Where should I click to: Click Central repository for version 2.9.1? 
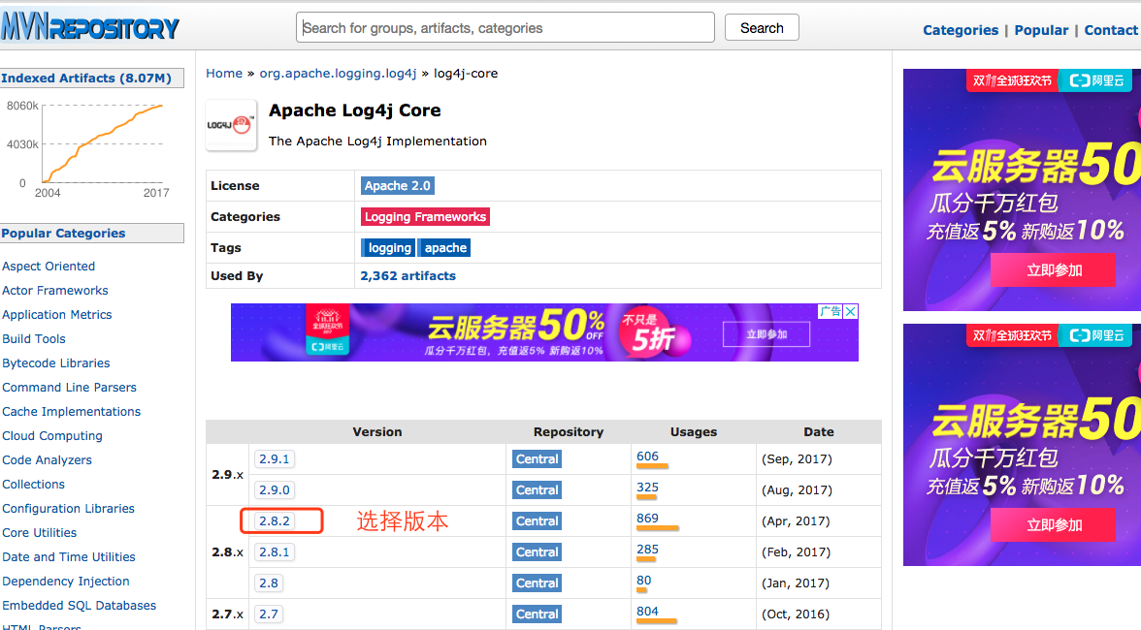[538, 459]
